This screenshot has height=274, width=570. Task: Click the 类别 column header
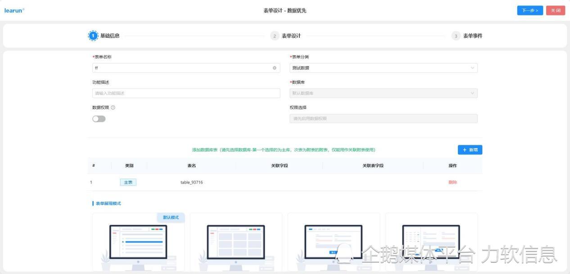tap(129, 166)
